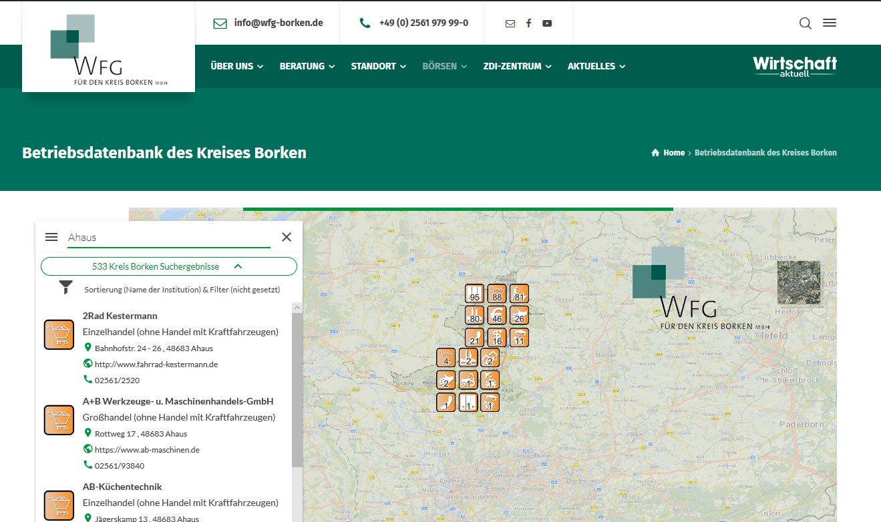881x522 pixels.
Task: Expand the BERATUNG menu
Action: tap(307, 66)
